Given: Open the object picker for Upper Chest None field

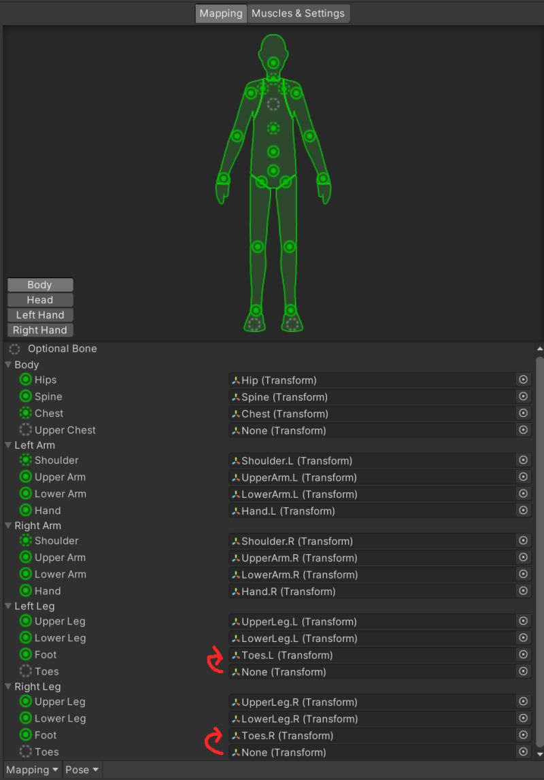Looking at the screenshot, I should click(523, 430).
